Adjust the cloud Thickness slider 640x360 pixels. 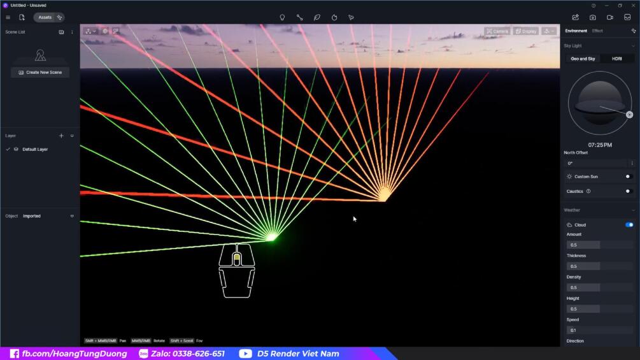pyautogui.click(x=600, y=266)
